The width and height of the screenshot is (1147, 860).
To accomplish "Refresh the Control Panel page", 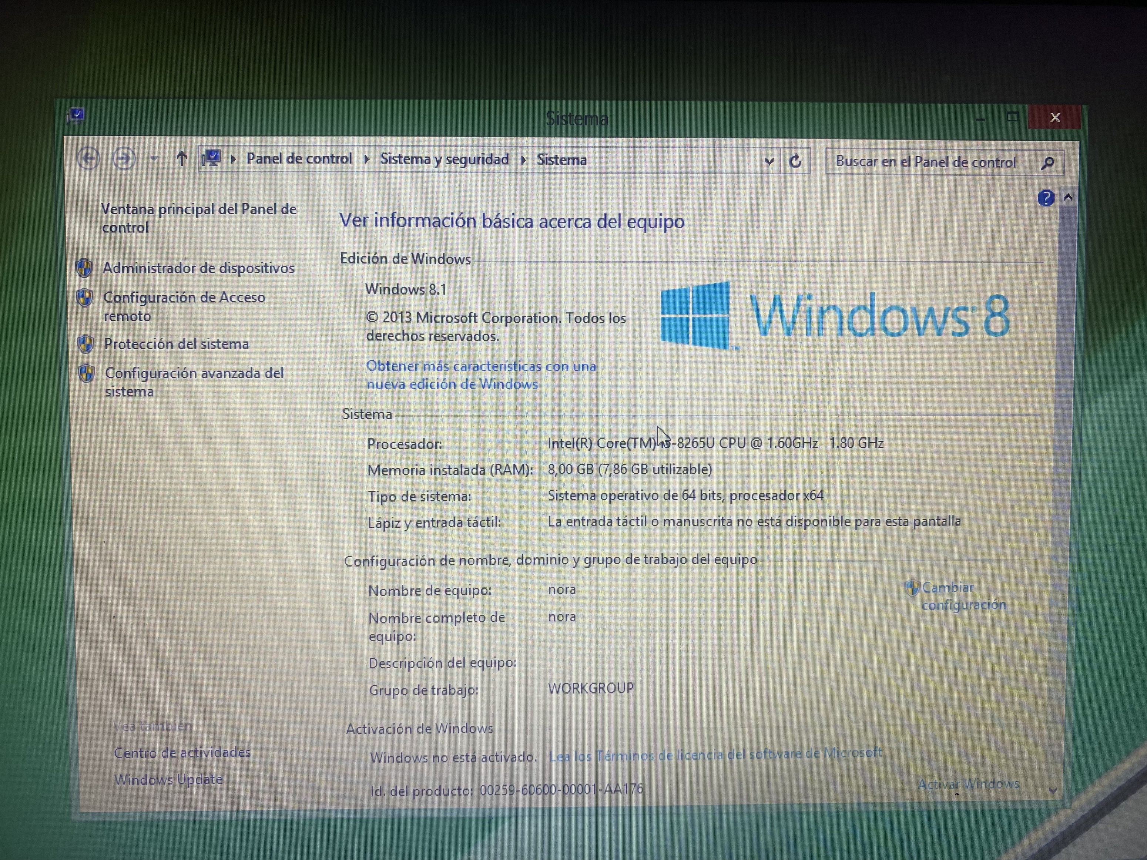I will (795, 161).
